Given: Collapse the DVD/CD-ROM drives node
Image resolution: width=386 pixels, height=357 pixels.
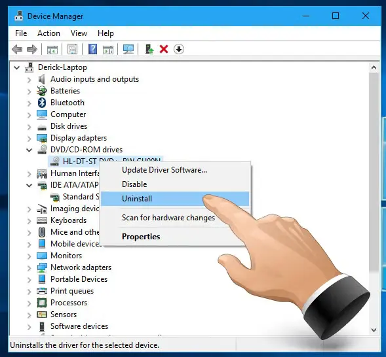Looking at the screenshot, I should [x=29, y=150].
